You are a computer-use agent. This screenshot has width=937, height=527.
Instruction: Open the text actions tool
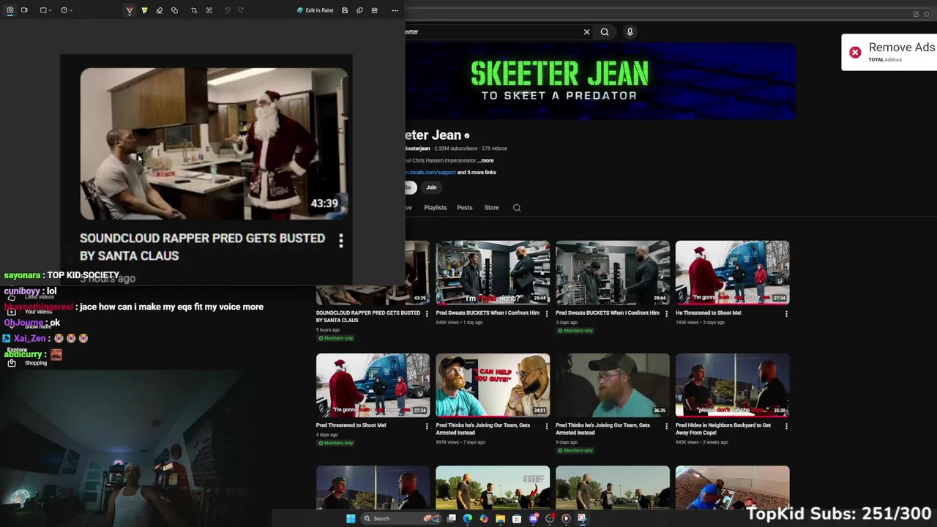click(209, 10)
